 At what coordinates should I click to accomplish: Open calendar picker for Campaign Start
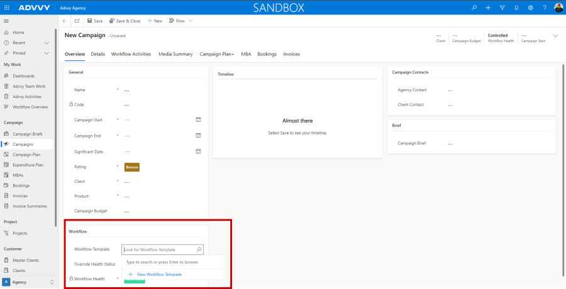pyautogui.click(x=198, y=119)
